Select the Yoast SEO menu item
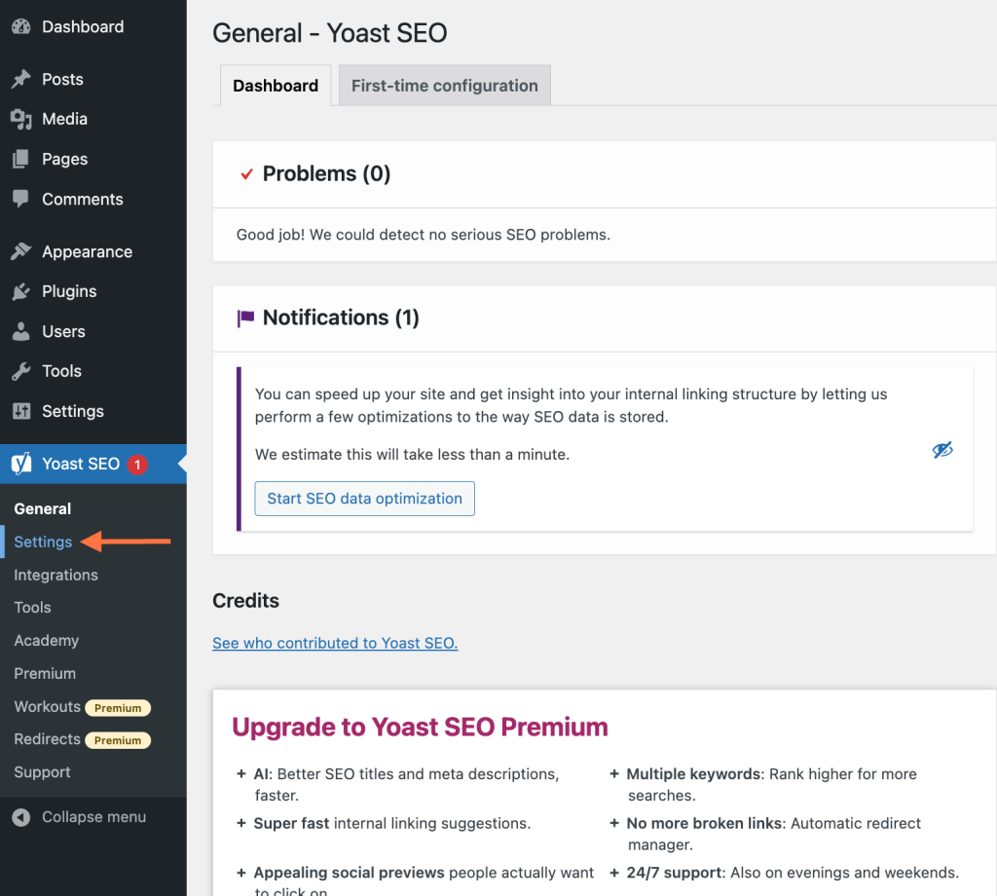The image size is (997, 896). [93, 464]
